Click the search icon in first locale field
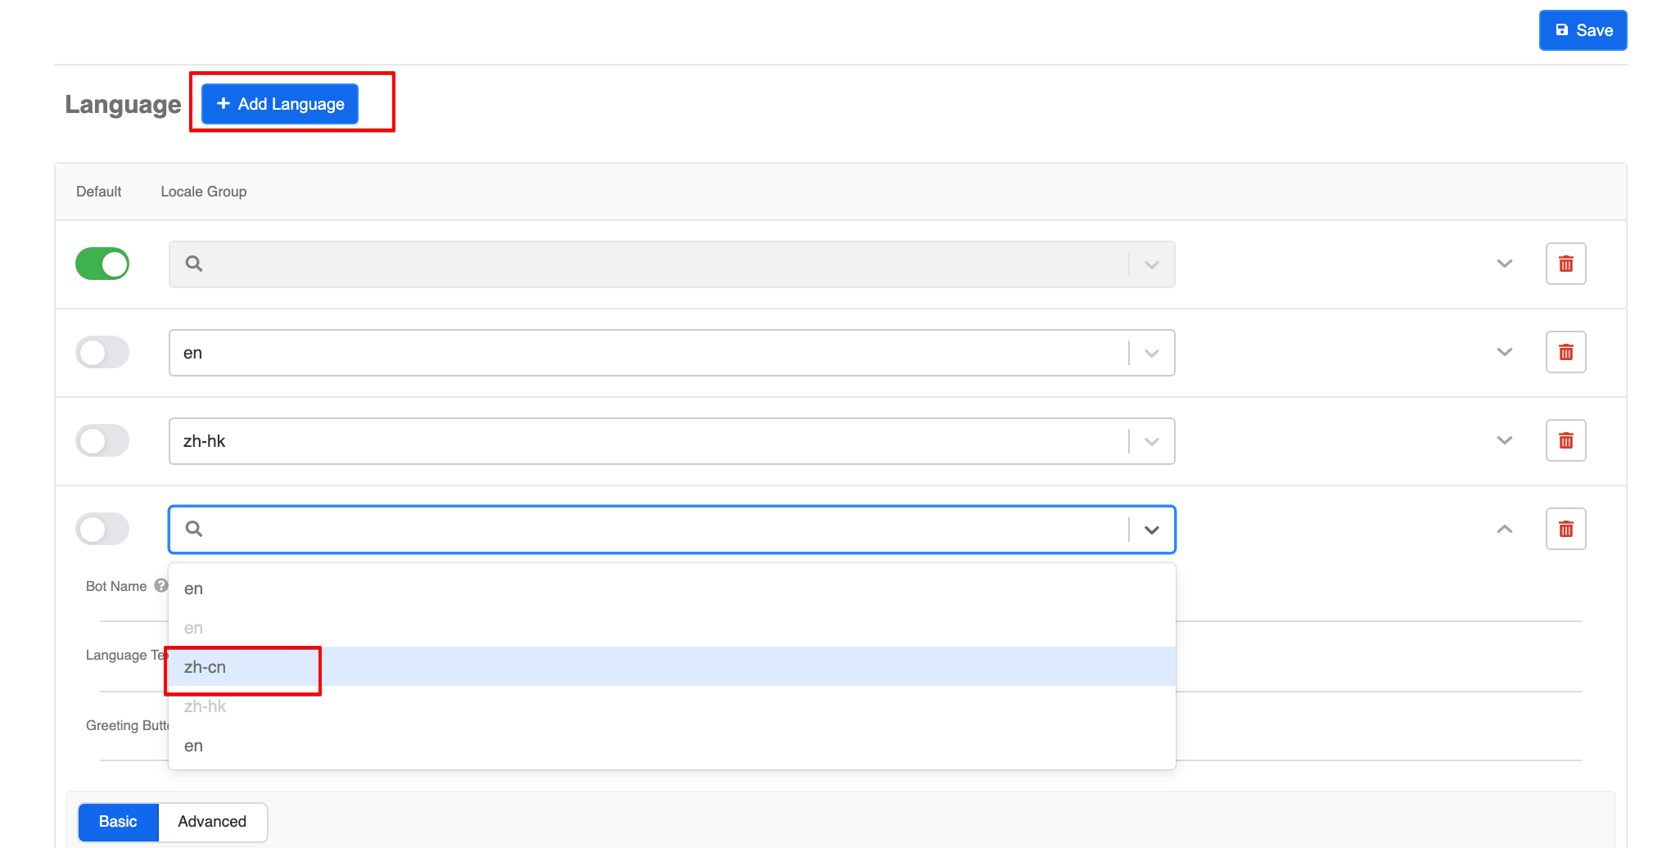 click(x=194, y=264)
